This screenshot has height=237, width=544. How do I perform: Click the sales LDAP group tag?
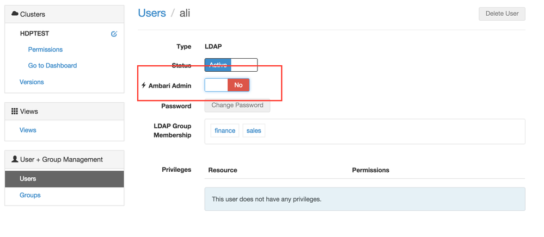(254, 131)
